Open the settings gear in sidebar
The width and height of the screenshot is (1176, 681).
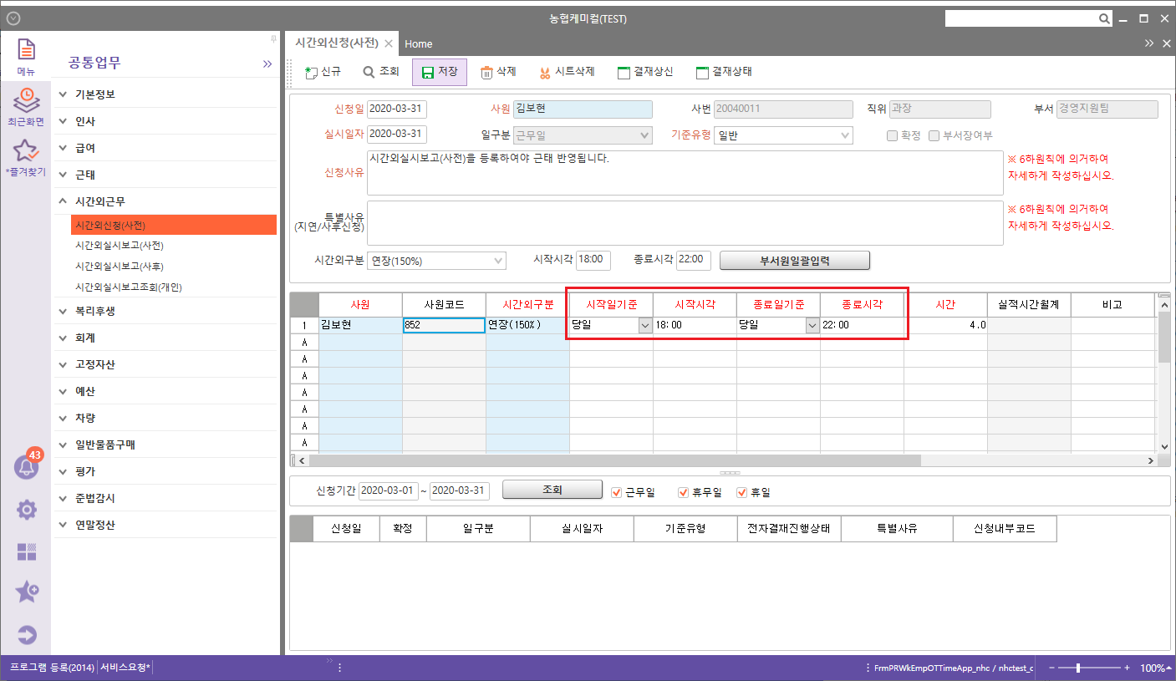point(27,510)
